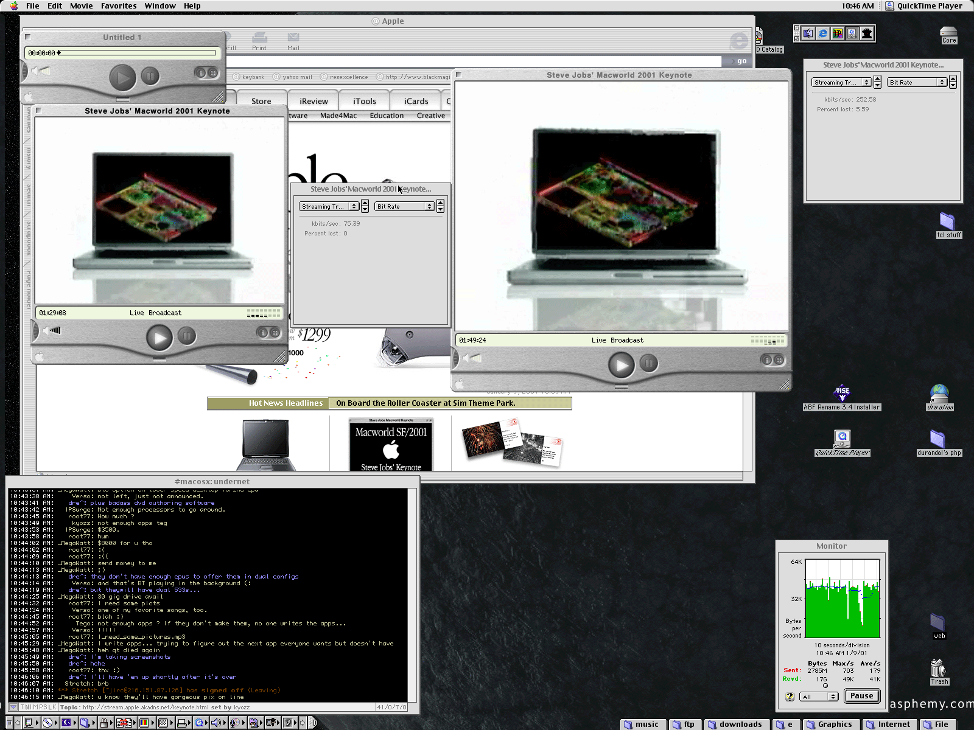The image size is (974, 730).
Task: Click the Untitled 1 timeline slider
Action: pyautogui.click(x=122, y=53)
